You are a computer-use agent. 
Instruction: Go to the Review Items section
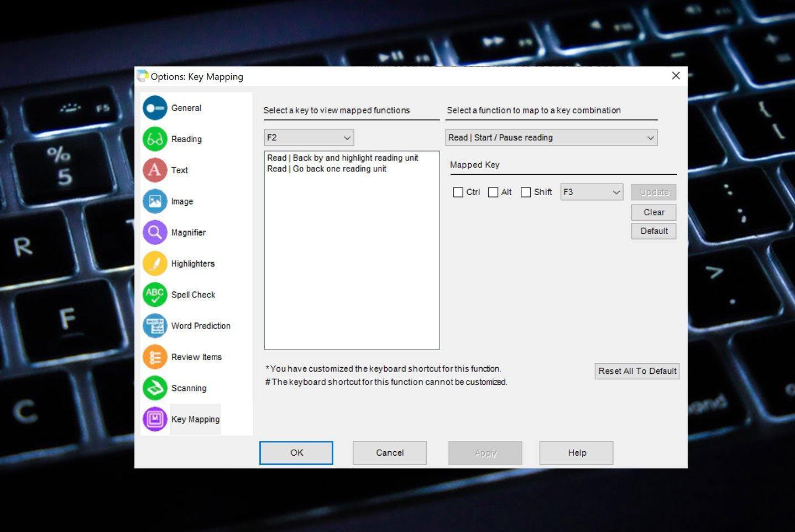[196, 357]
